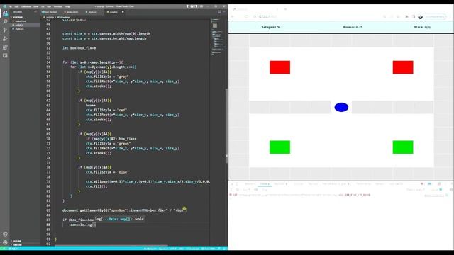Click the red error entry in console
454x255 pixels.
(301, 195)
